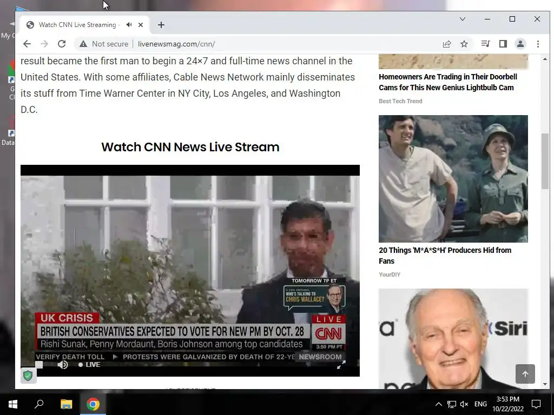Click the CNN live stream video
Image resolution: width=554 pixels, height=415 pixels.
coord(190,271)
